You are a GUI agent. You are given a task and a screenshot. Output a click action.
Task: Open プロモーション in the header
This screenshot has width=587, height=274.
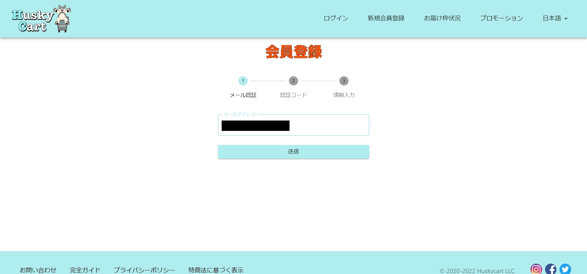pyautogui.click(x=502, y=18)
